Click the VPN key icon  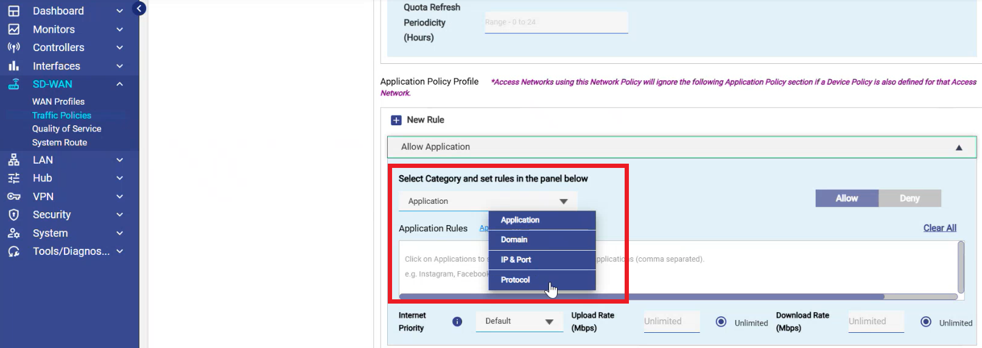[x=13, y=197]
